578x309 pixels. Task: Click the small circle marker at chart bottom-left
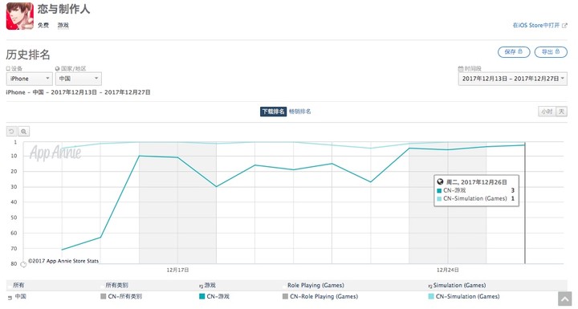(23, 264)
